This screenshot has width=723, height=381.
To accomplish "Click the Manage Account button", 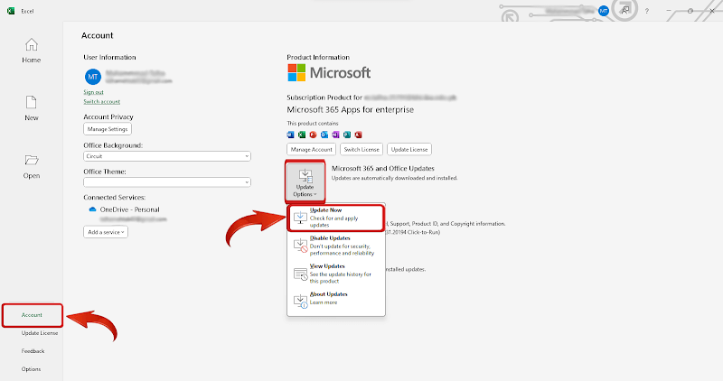I will tap(311, 149).
